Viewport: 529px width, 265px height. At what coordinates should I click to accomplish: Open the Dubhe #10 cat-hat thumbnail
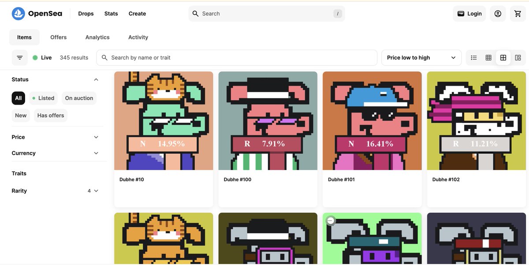[x=164, y=121]
